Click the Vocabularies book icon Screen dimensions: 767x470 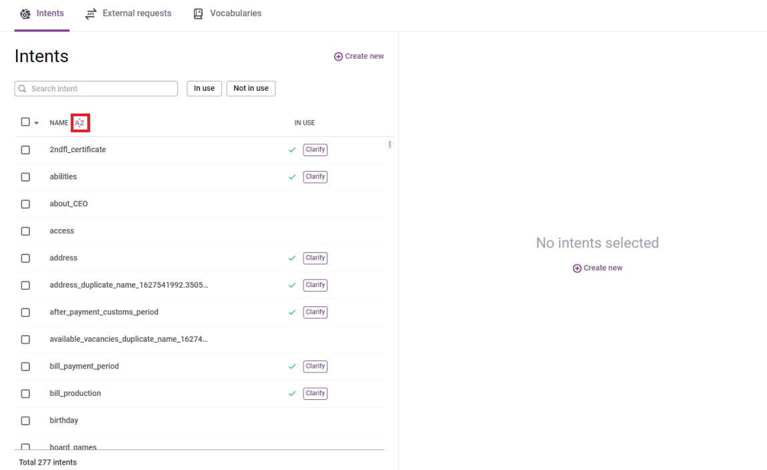point(198,14)
